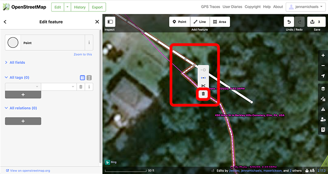Image resolution: width=328 pixels, height=174 pixels.
Task: Go back from Edit feature panel
Action: coord(5,22)
